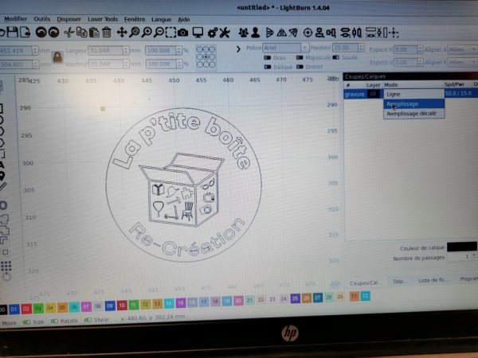Toggle the Gras bold switch
Viewport: 478px width, 358px height.
click(x=268, y=58)
